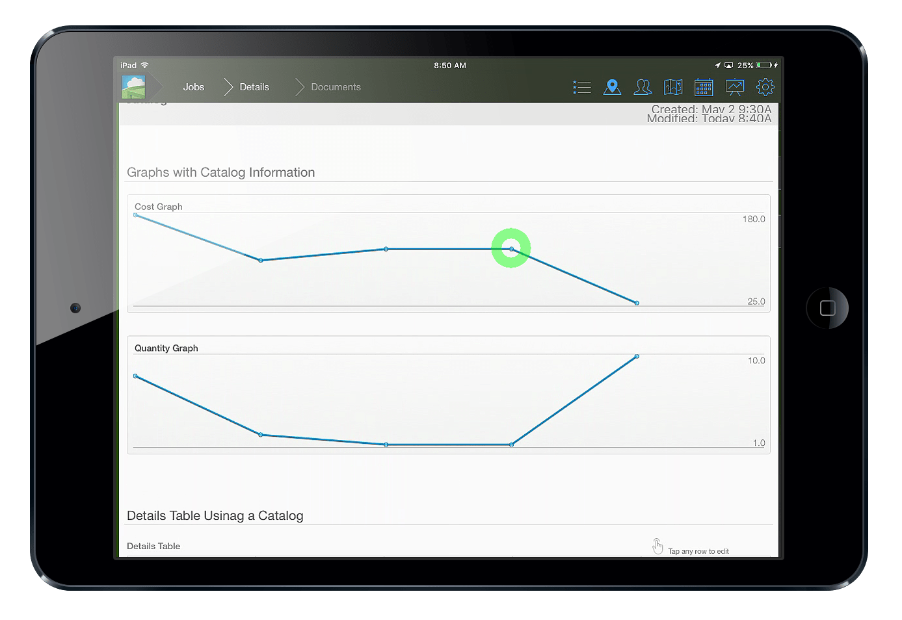
Task: Tap the AirPlay screen mirroring status icon
Action: point(728,66)
